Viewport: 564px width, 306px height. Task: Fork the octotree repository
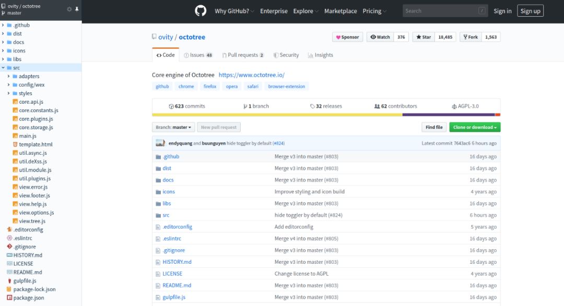[x=471, y=37]
